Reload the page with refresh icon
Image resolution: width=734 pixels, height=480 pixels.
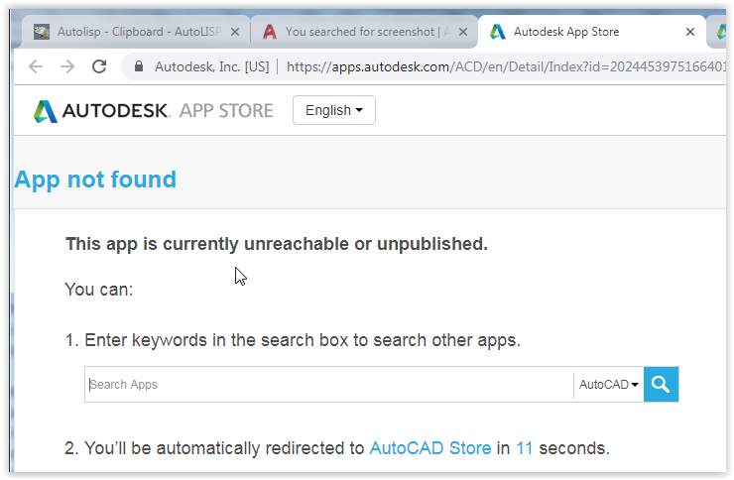coord(99,66)
